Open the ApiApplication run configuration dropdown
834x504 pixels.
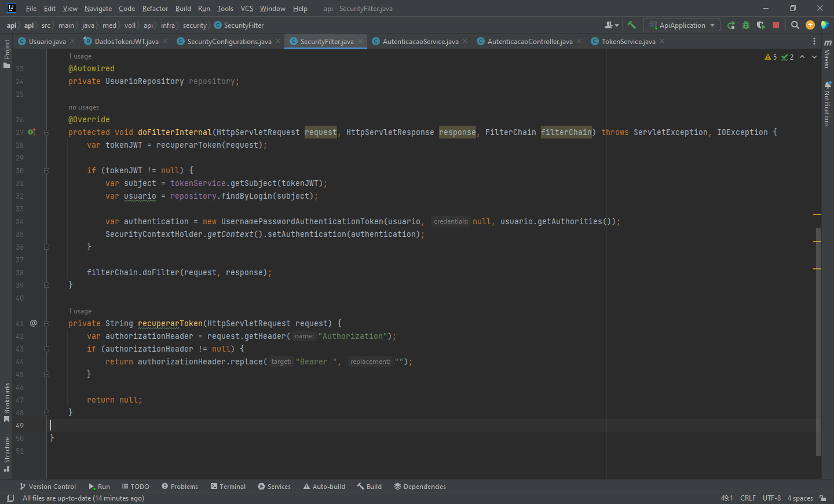click(x=682, y=25)
